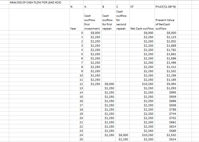Select the present value cell $744
The image size is (199, 142).
[x=166, y=114]
